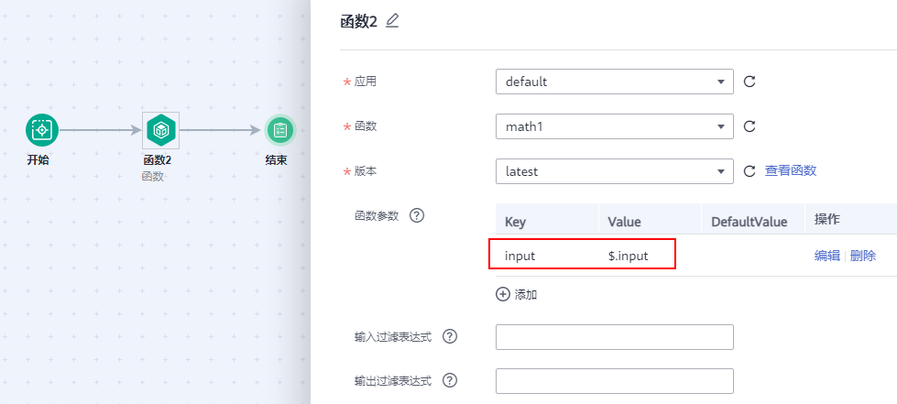The width and height of the screenshot is (897, 404).
Task: Click the 输入过滤表达式 text field
Action: 614,337
